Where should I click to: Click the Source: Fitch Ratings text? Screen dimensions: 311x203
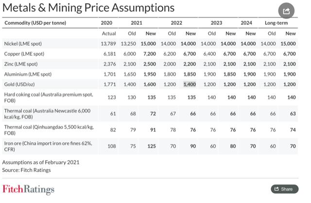click(26, 170)
